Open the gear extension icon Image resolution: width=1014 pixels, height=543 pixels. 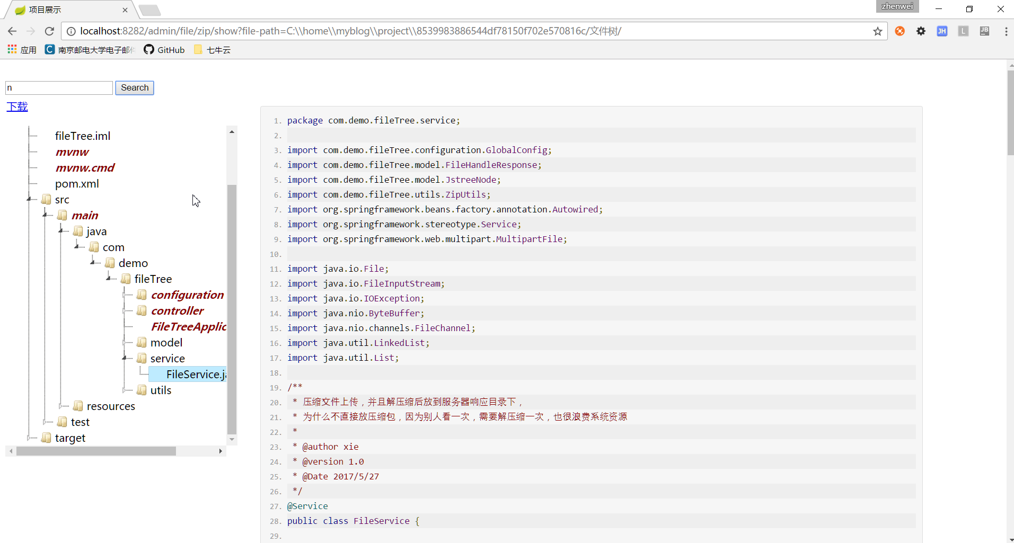point(921,31)
